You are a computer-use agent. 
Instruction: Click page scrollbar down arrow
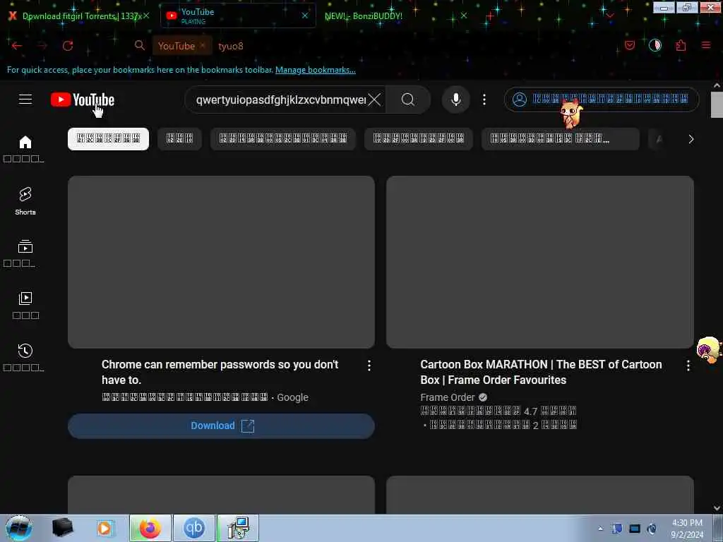pos(717,508)
